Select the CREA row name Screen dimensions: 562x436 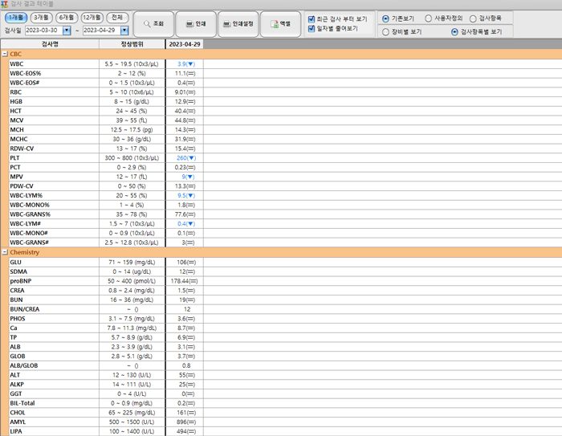17,291
